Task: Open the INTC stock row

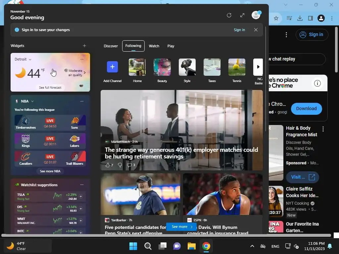Action: (50, 231)
